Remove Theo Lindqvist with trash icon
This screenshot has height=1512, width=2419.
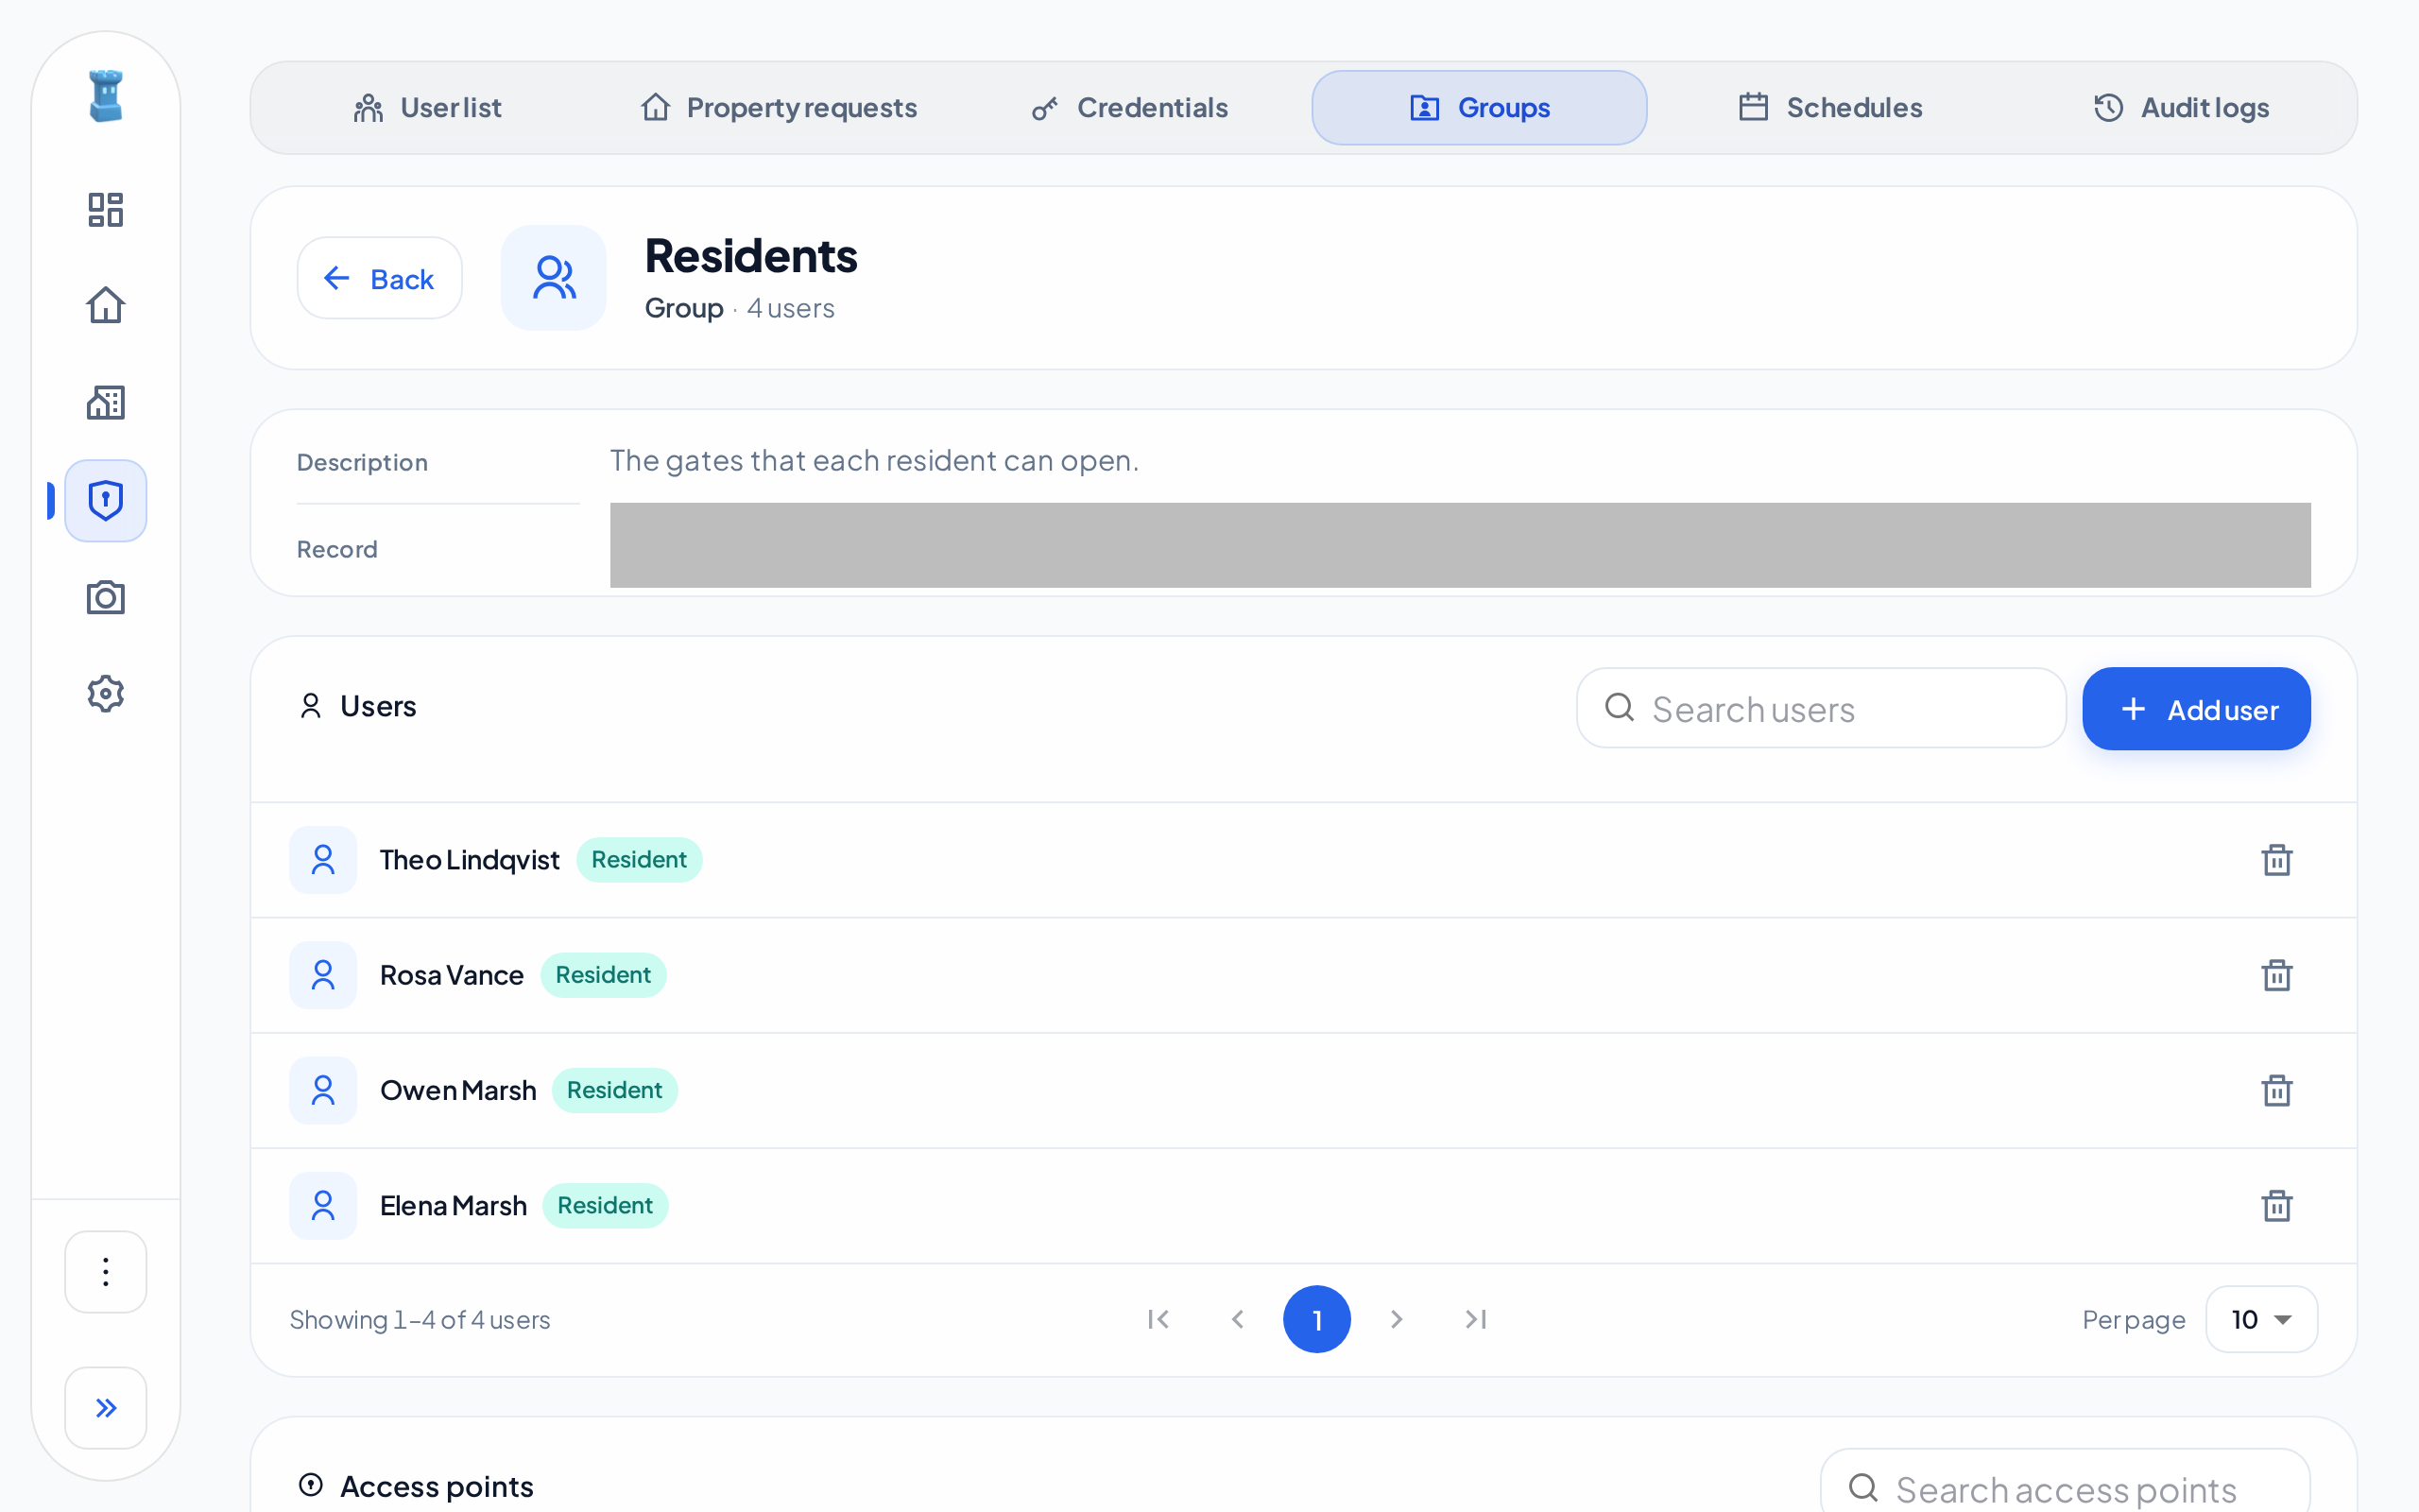click(2276, 859)
